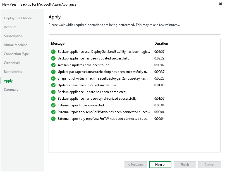225x172 pixels.
Task: Go to the Repositories wizard step
Action: pos(13,72)
